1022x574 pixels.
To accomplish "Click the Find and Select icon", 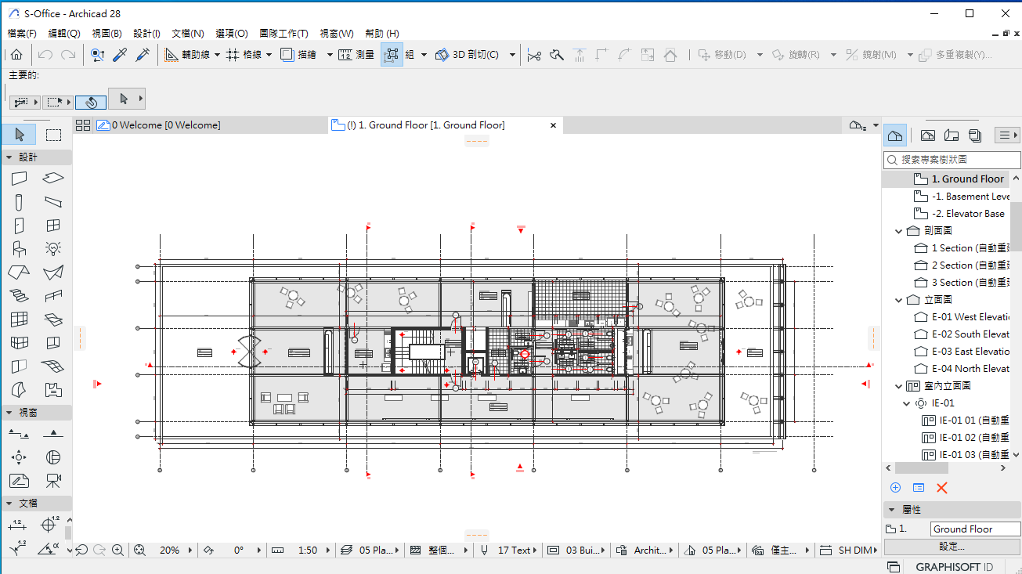I will coord(97,55).
